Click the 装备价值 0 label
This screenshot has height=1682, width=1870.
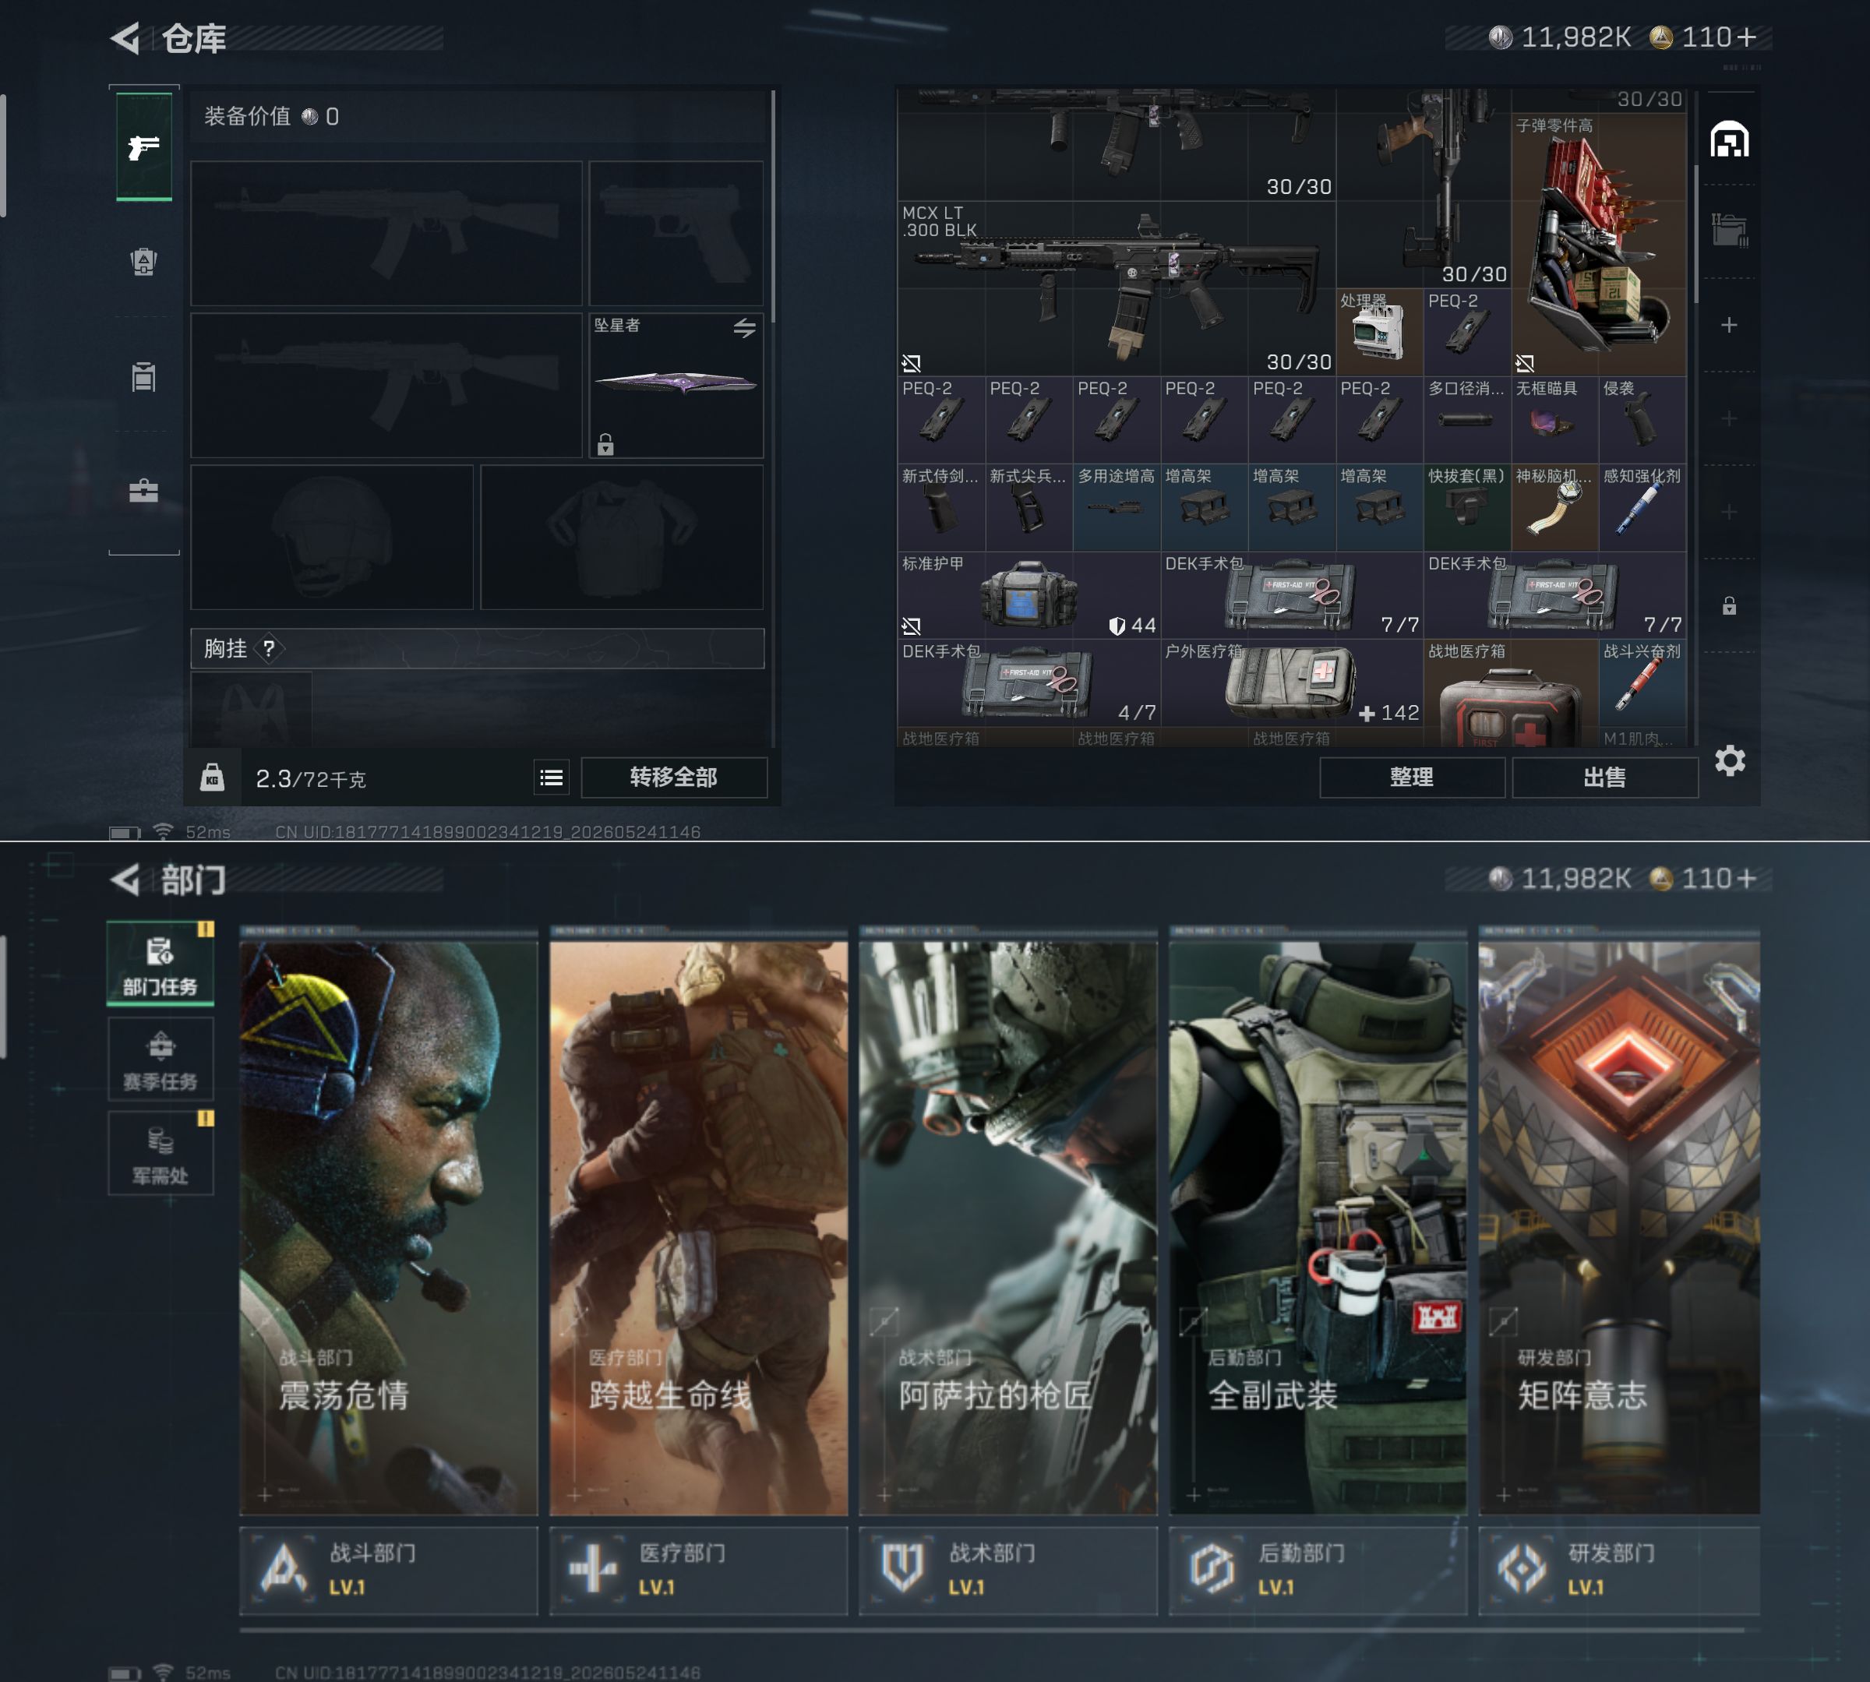point(272,116)
